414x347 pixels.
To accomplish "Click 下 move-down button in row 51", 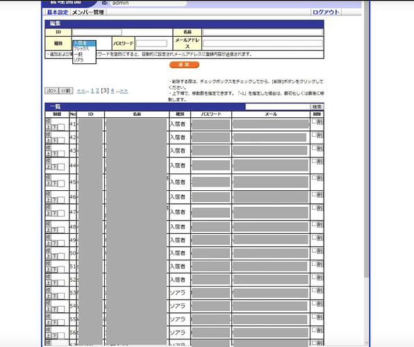I will (x=54, y=269).
